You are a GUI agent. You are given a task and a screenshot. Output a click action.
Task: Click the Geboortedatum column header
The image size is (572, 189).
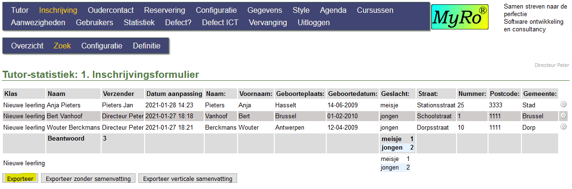353,94
